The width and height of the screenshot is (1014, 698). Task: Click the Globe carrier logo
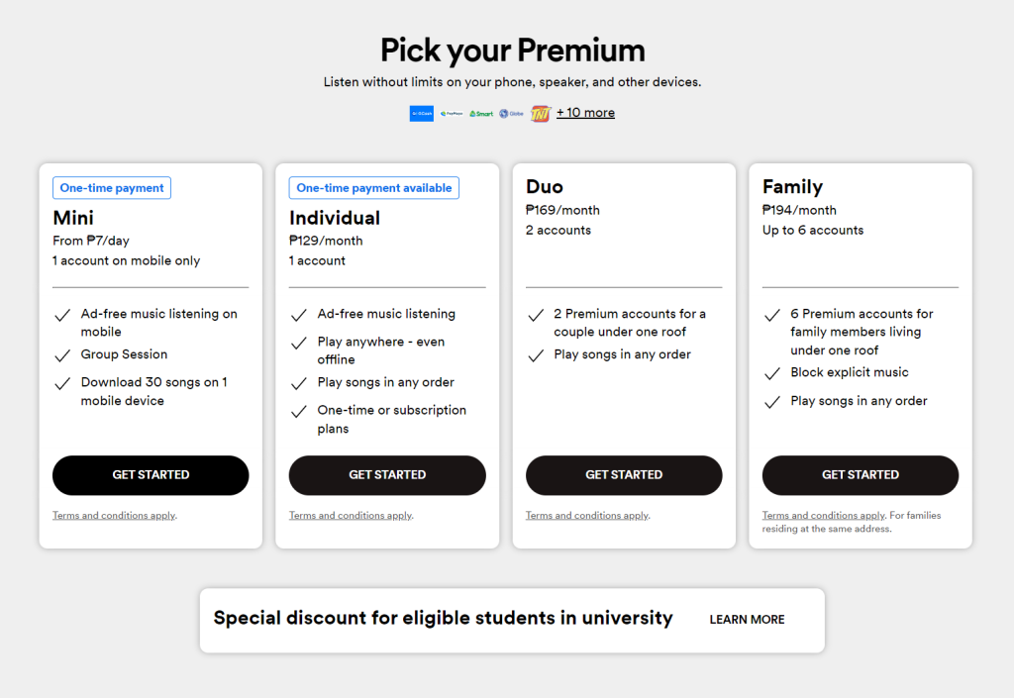[511, 114]
